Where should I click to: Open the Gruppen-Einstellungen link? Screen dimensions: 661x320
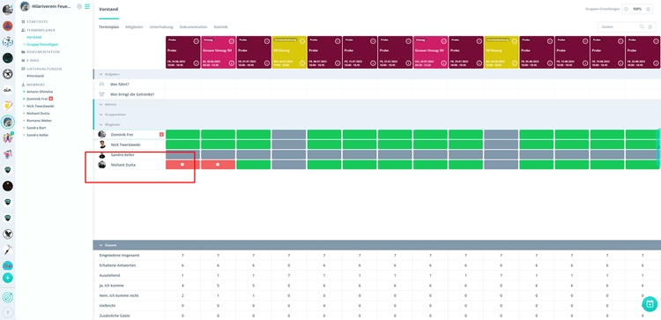click(x=603, y=9)
